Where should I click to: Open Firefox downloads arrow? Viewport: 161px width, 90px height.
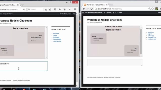point(60,9)
